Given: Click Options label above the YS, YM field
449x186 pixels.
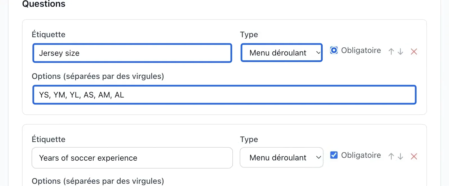Looking at the screenshot, I should 98,76.
